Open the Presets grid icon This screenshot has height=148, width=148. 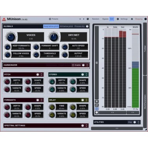pos(50,19)
